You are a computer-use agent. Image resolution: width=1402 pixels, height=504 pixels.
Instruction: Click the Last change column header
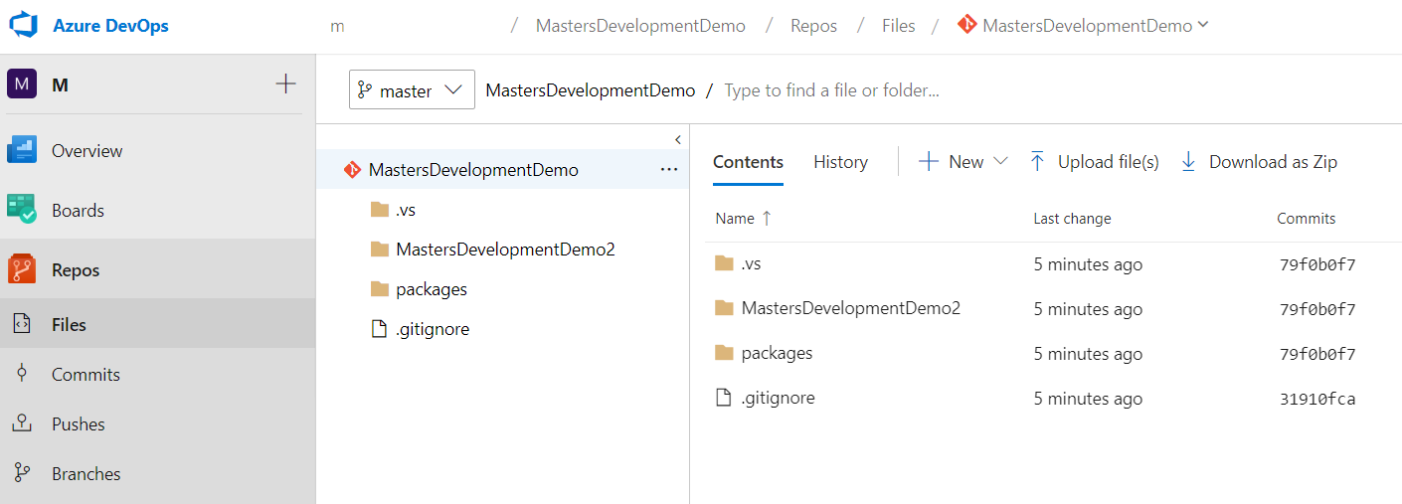[x=1072, y=219]
